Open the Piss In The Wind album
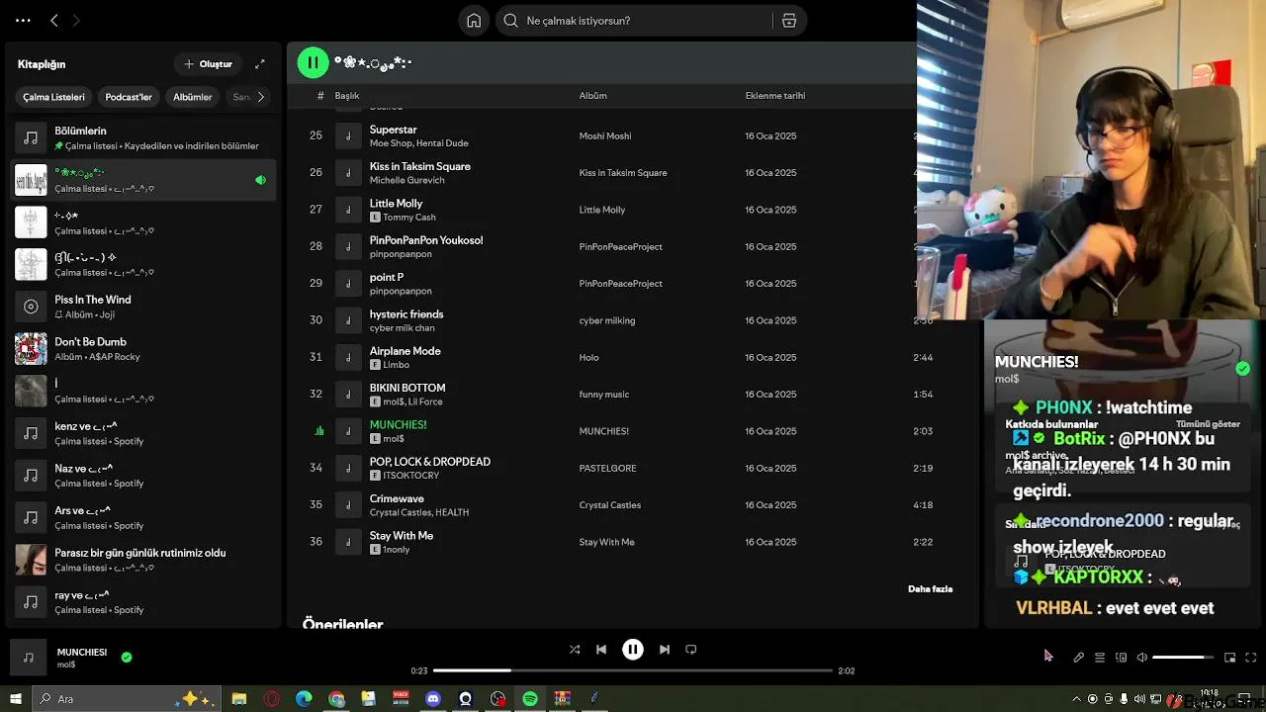Viewport: 1266px width, 712px height. pyautogui.click(x=143, y=307)
